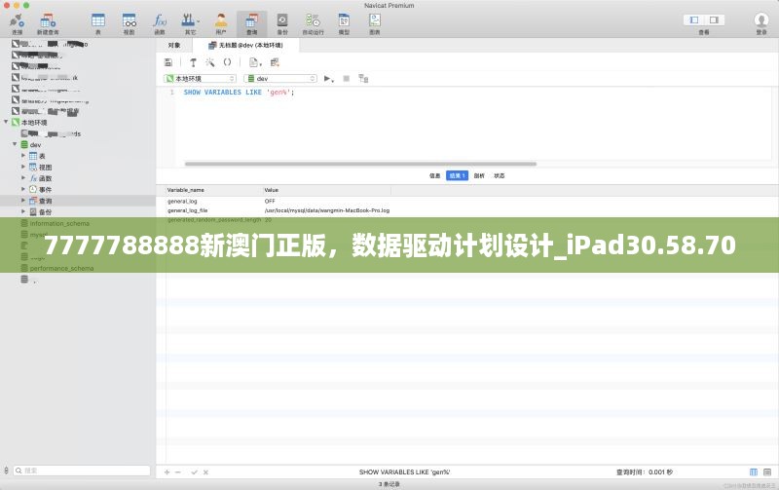Click the Value column header
The width and height of the screenshot is (779, 490).
[327, 190]
